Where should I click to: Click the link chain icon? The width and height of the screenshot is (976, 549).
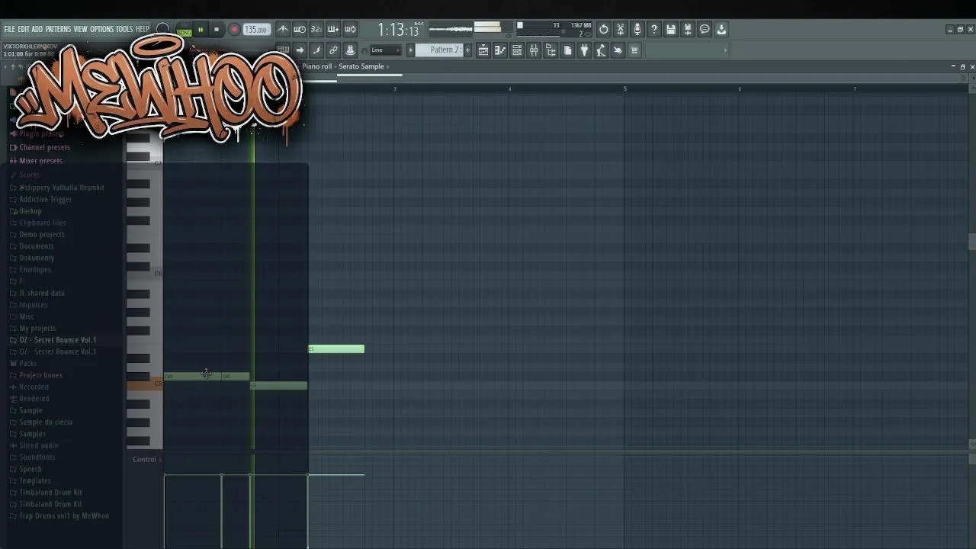point(333,50)
